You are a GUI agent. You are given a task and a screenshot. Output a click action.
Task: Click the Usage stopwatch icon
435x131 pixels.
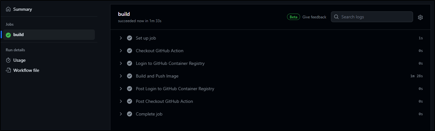[x=8, y=60]
